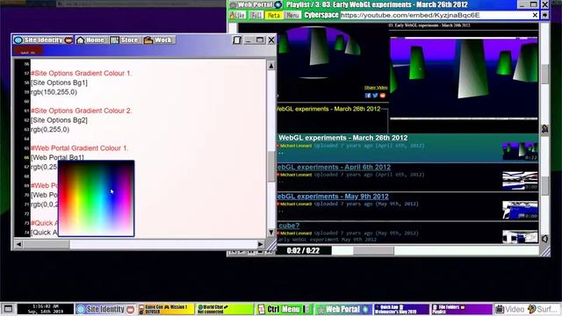This screenshot has width=562, height=316.
Task: Click the line '[Site Options Bg1]'
Action: pos(59,83)
